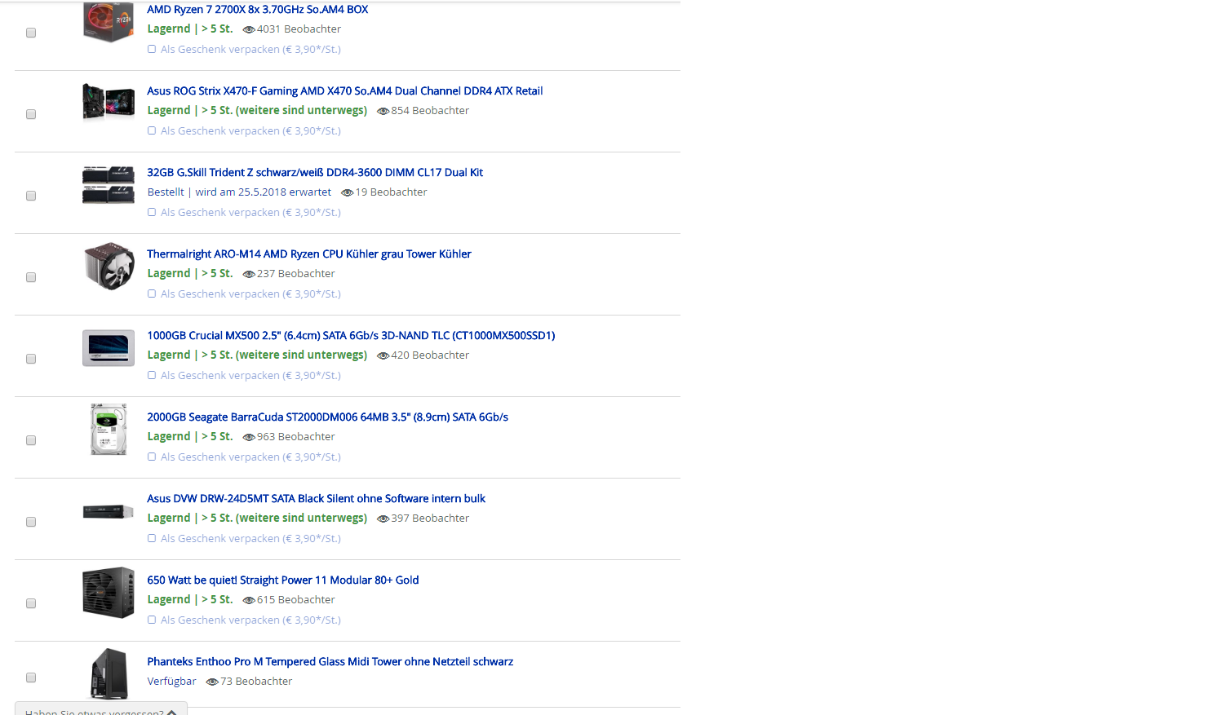Click the 'Verfügbar' status of Phanteks case
The height and width of the screenshot is (715, 1210).
[x=171, y=682]
